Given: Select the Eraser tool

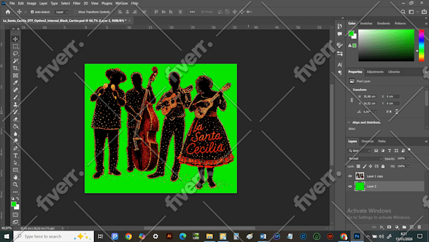Looking at the screenshot, I should pos(15,119).
